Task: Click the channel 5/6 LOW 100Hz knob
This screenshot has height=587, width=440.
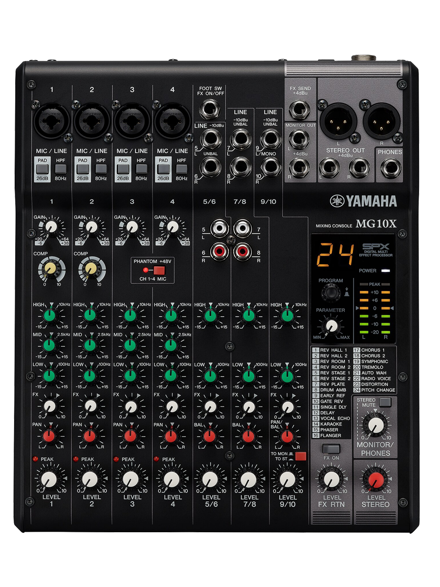Action: click(209, 376)
